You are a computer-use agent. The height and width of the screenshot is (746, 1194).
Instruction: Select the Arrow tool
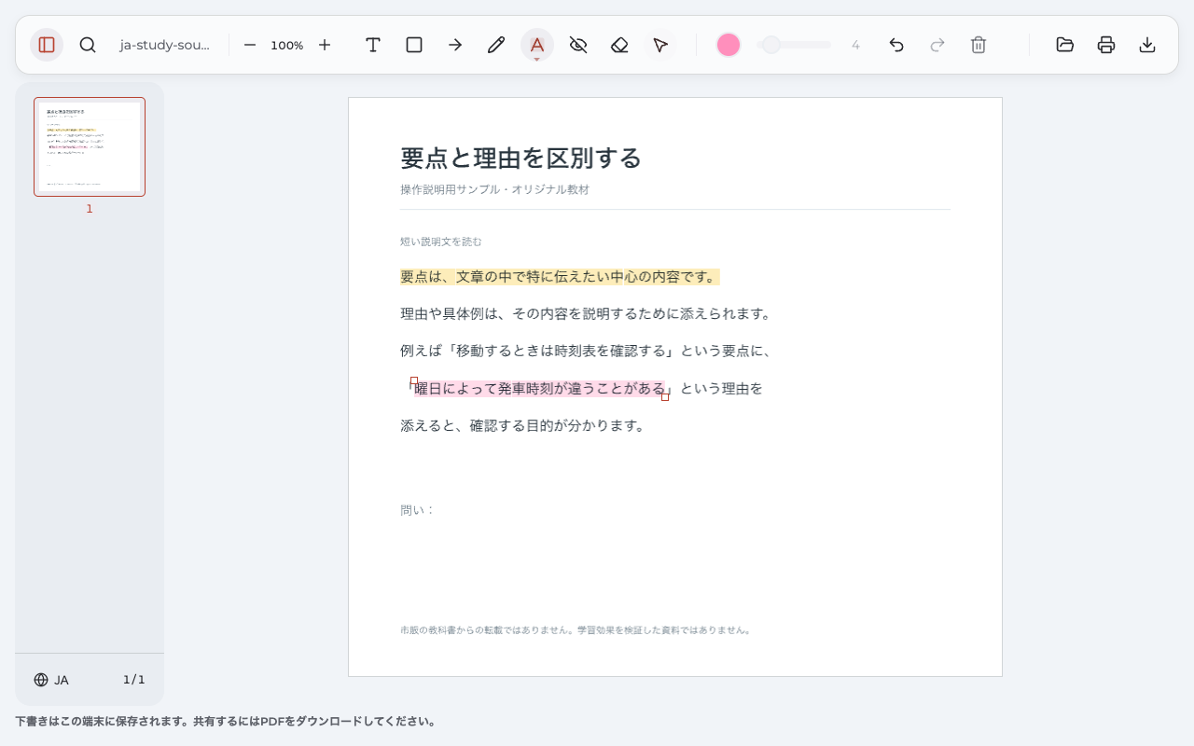455,45
